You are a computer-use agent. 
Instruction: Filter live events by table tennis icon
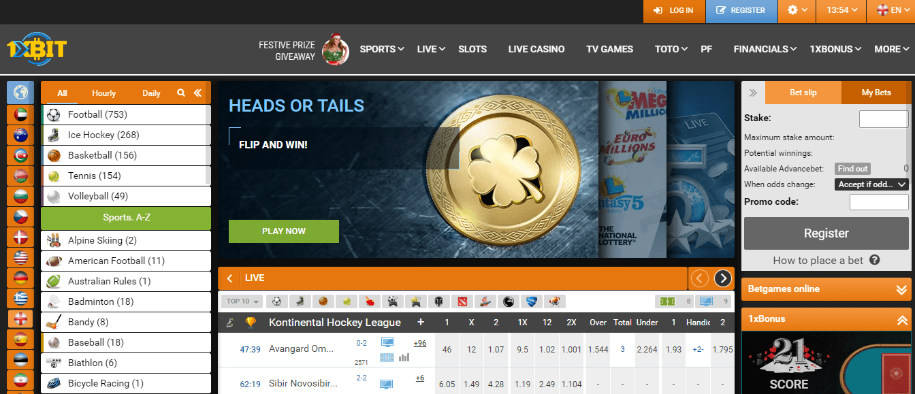click(x=369, y=301)
